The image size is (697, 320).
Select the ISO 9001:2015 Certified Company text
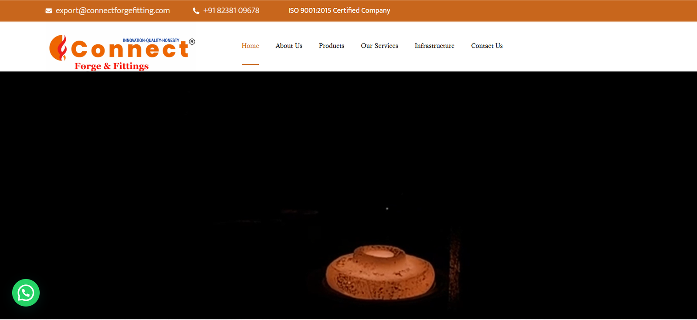tap(339, 10)
